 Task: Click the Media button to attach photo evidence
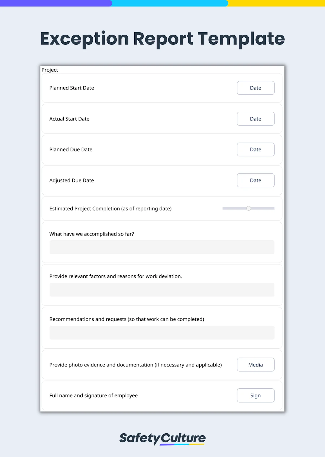(255, 365)
